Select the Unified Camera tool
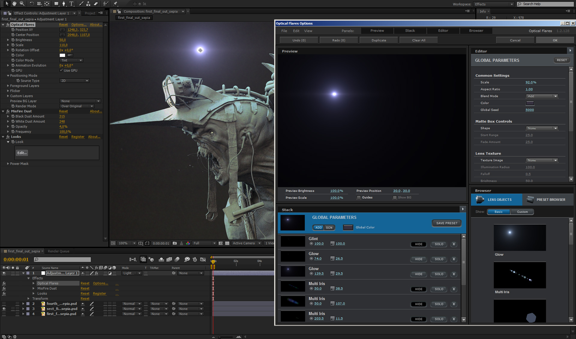Image resolution: width=576 pixels, height=339 pixels. click(x=39, y=4)
